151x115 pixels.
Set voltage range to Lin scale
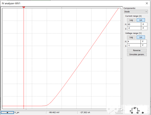point(141,37)
